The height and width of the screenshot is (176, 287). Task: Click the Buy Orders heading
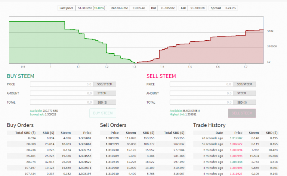pyautogui.click(x=20, y=125)
